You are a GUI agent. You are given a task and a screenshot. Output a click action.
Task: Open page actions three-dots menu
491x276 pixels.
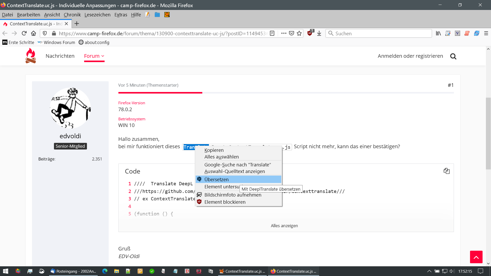pyautogui.click(x=284, y=33)
